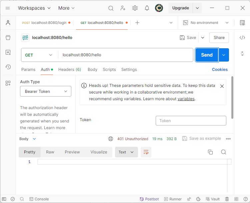Click the Auth panel vertical scrollbar
Screen dimensions: 250x203
click(232, 97)
